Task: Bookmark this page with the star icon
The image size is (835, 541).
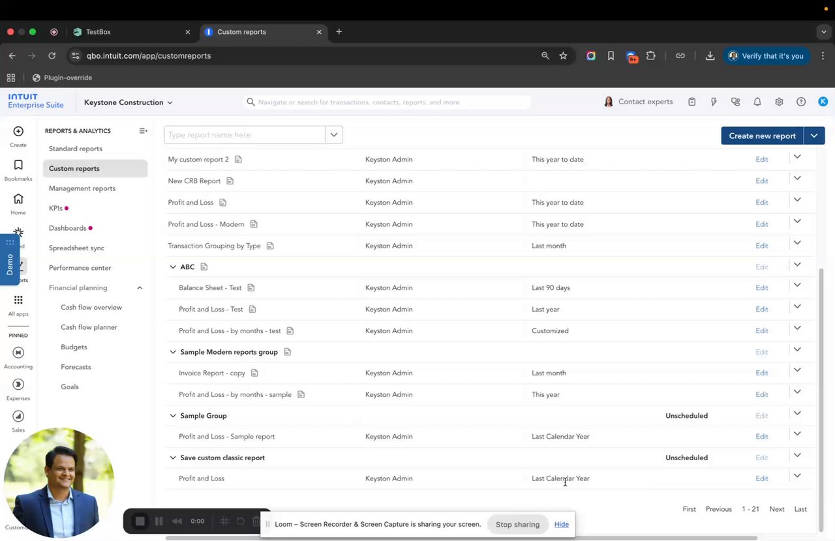Action: (563, 56)
